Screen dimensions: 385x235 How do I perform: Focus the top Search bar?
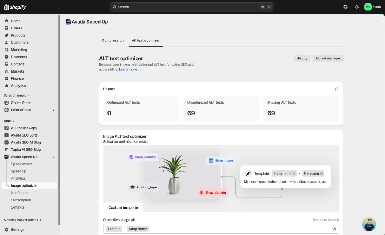(x=192, y=7)
